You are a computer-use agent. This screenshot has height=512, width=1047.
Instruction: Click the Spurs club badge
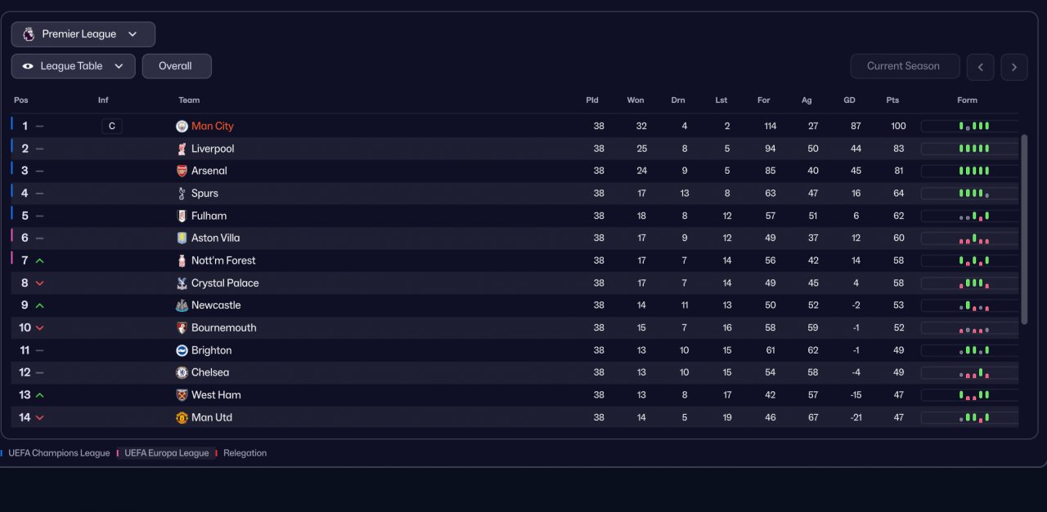pyautogui.click(x=182, y=194)
